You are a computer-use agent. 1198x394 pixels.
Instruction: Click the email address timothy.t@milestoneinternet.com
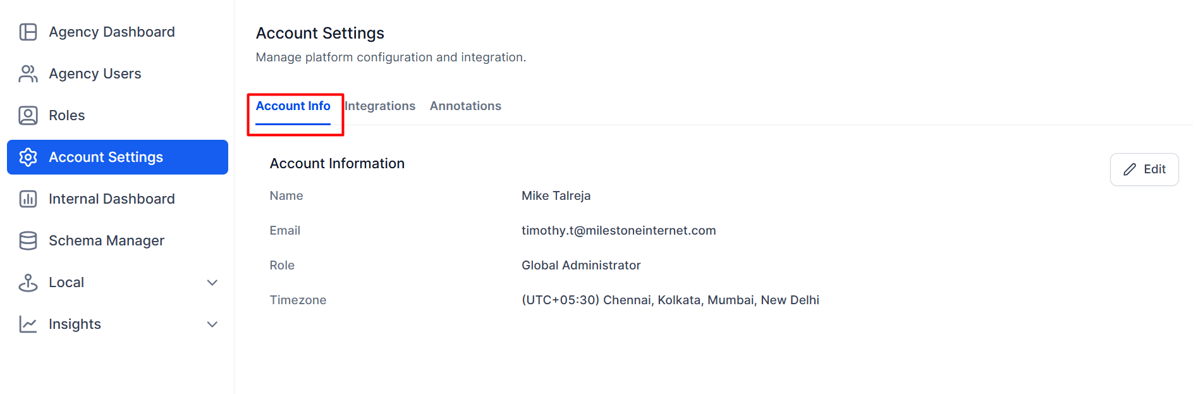click(619, 231)
